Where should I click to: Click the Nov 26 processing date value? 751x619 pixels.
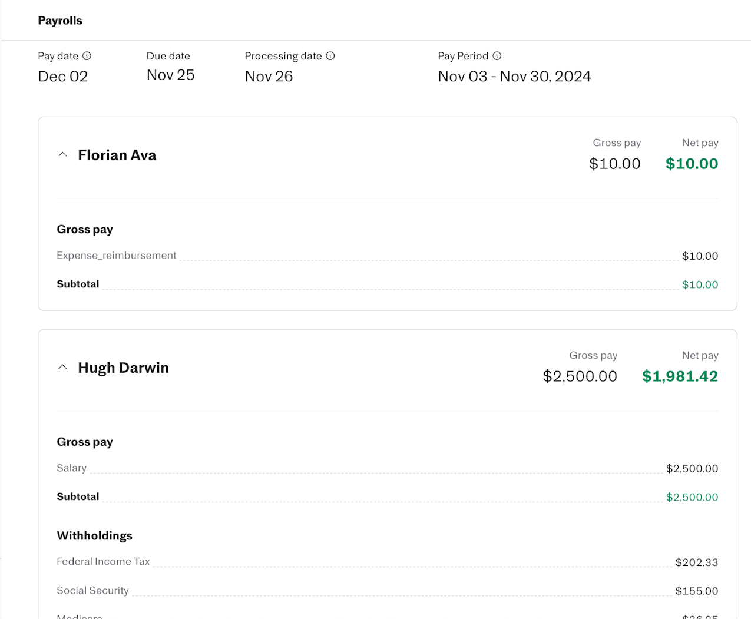coord(269,77)
